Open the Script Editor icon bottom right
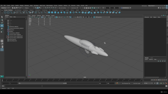The width and height of the screenshot is (168, 94). 166,86
